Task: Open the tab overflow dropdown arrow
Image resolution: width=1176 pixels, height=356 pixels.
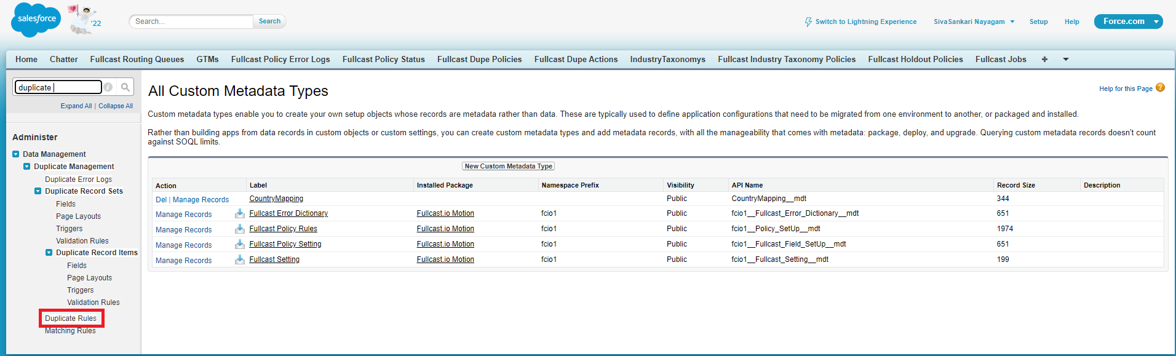Action: (1066, 60)
